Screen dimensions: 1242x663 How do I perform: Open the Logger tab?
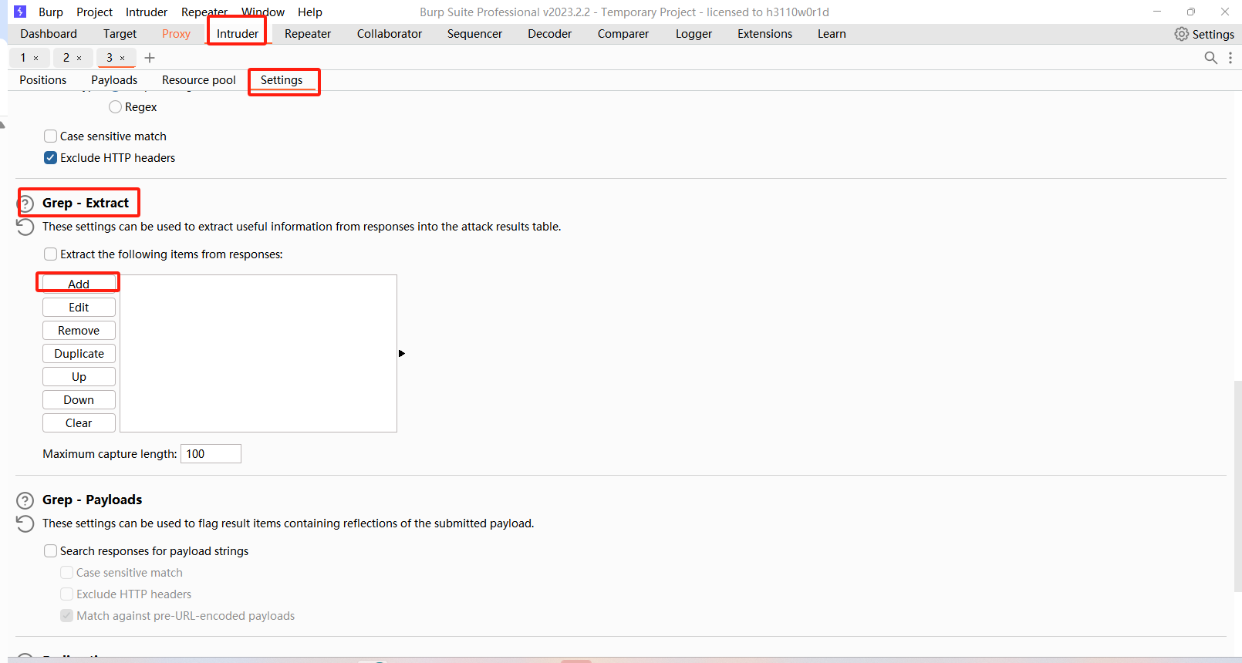tap(694, 34)
